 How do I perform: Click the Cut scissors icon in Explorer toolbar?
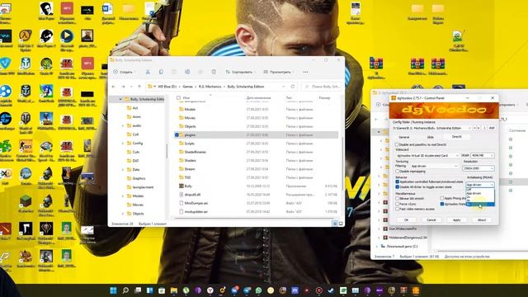tap(148, 72)
